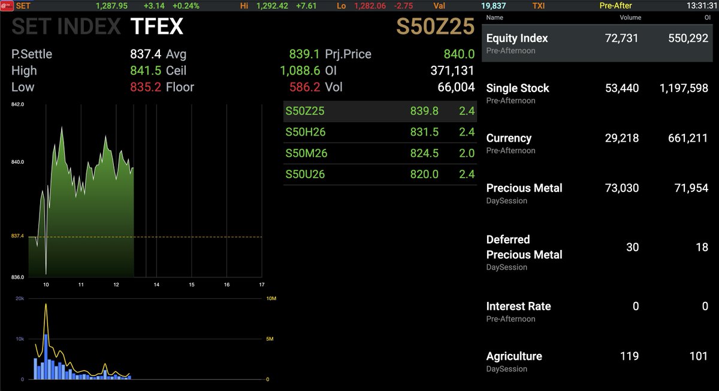The height and width of the screenshot is (391, 719).
Task: Click the S50Z25 series title
Action: pos(436,27)
